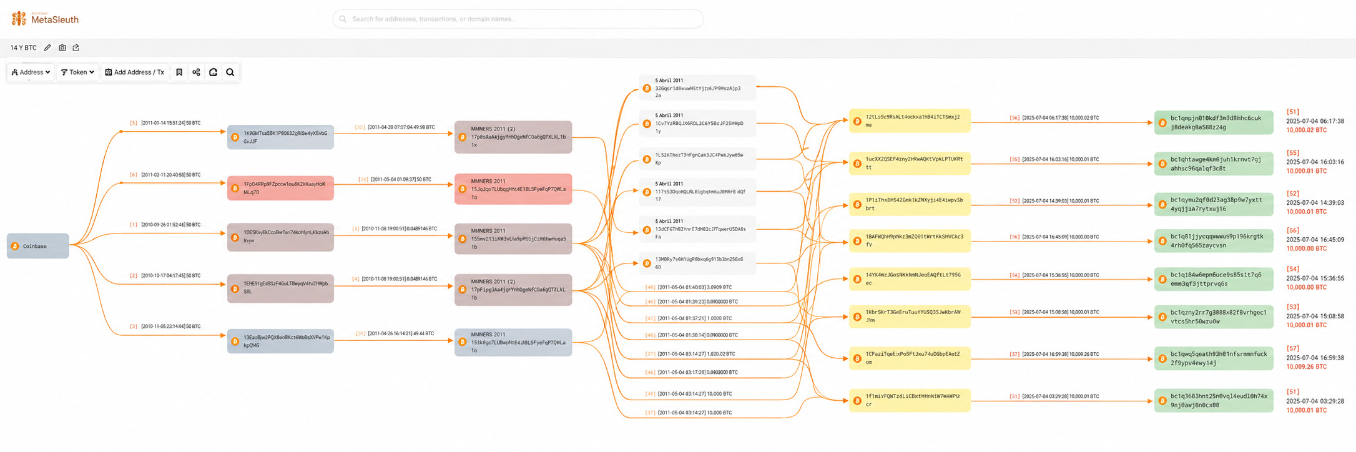1356x452 pixels.
Task: Click the Add Address / Tx button
Action: [135, 72]
